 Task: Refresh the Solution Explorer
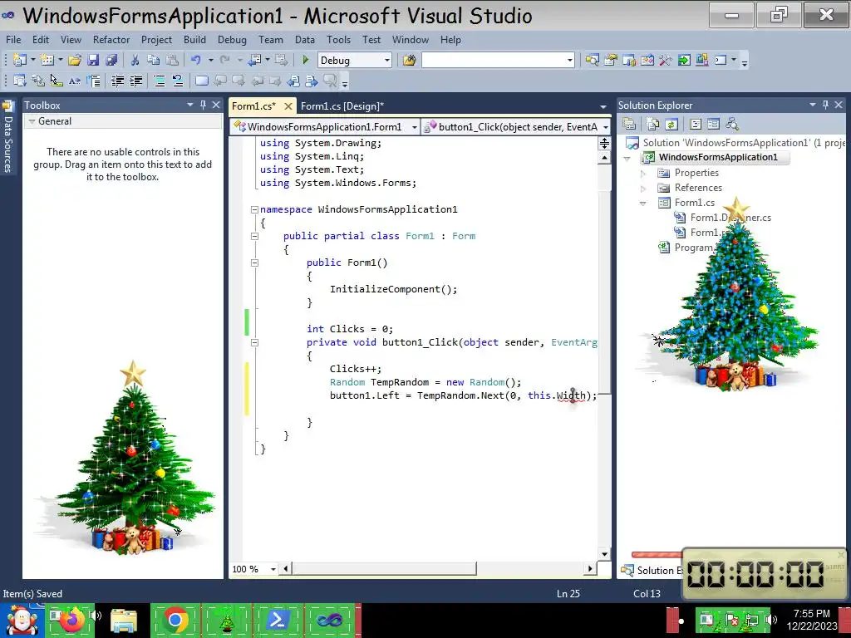coord(671,125)
